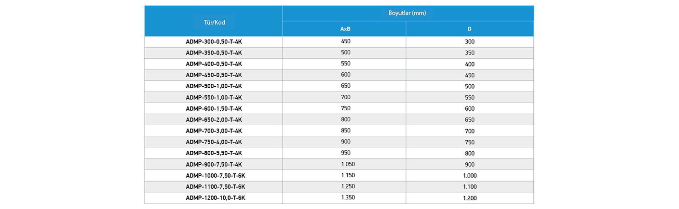Click the Boyutlar (mm) header
This screenshot has height=209, width=679.
tap(407, 13)
